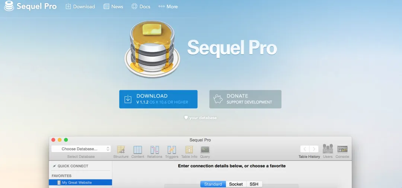402x188 pixels.
Task: Click the download arrow icon in nav bar
Action: click(68, 6)
